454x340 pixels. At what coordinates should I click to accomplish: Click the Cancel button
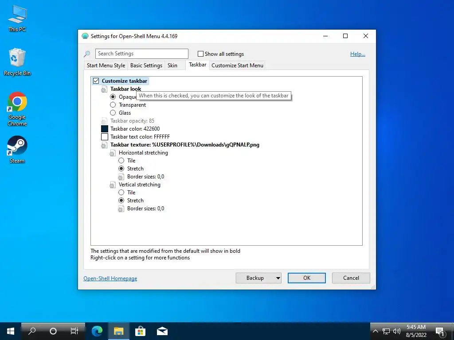click(x=351, y=278)
